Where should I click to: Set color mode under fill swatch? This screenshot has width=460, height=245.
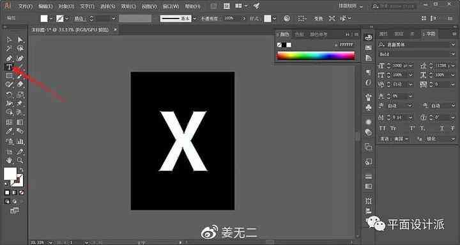(x=7, y=193)
